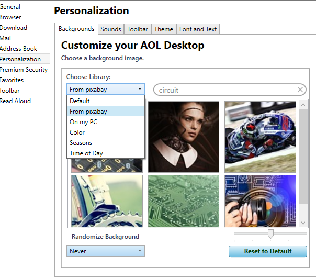Pick the green circuit board thumbnail
The height and width of the screenshot is (278, 316).
click(x=183, y=201)
